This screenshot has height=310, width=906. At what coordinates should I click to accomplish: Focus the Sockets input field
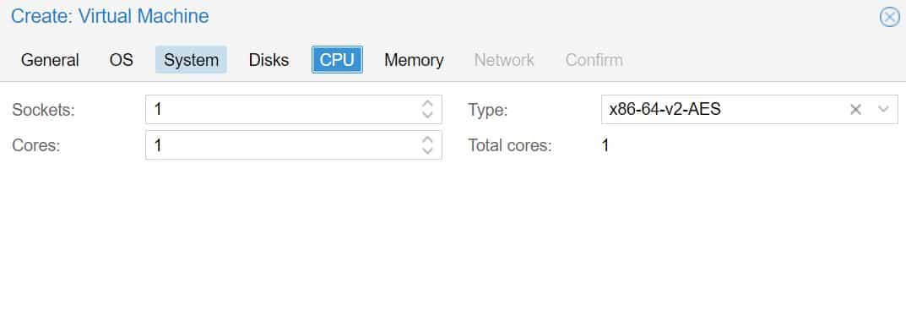click(x=283, y=109)
